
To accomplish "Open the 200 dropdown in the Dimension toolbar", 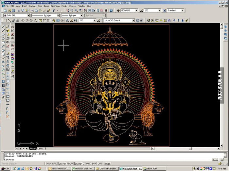I will coord(95,21).
